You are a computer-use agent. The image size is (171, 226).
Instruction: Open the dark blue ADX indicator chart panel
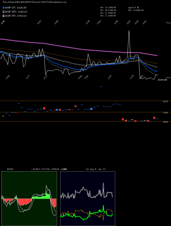click(x=88, y=199)
